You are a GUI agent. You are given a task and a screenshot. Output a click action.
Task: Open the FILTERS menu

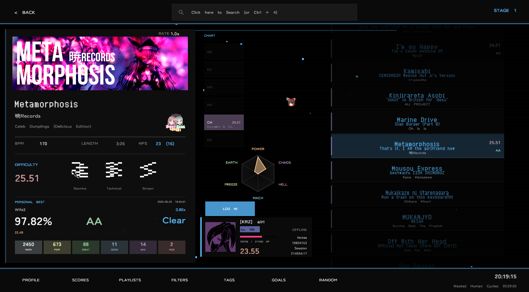[x=180, y=280]
